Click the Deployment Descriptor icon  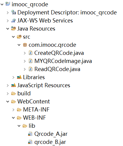point(13,12)
